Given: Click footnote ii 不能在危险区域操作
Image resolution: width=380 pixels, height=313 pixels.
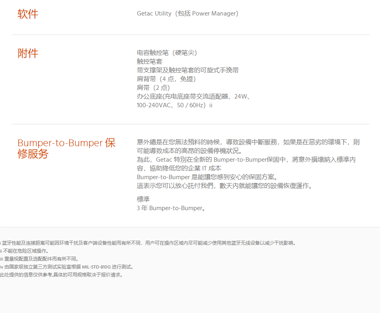Looking at the screenshot, I should coord(24,251).
